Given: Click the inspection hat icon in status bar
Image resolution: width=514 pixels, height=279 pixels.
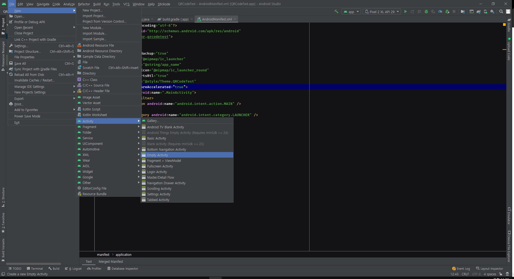Looking at the screenshot, I should pos(507,274).
